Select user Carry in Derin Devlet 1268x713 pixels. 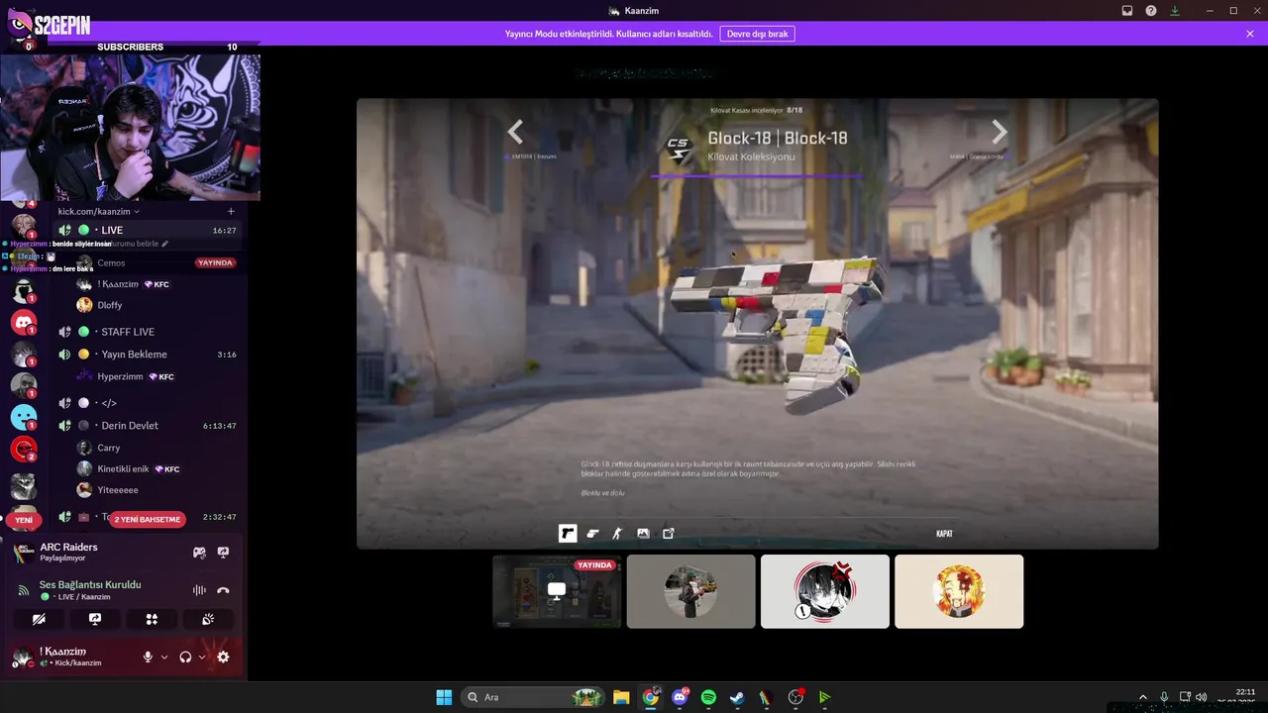point(157,449)
